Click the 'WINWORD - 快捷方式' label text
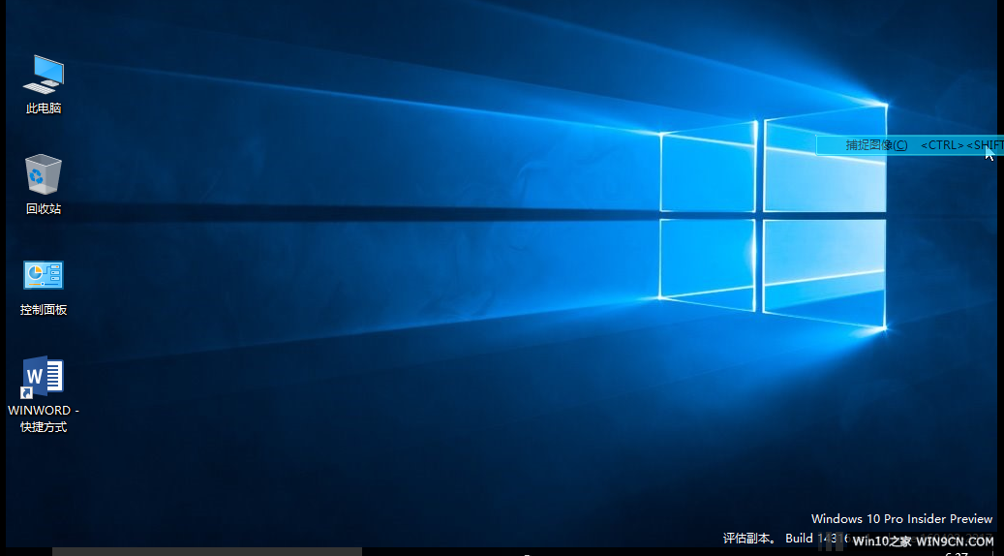The height and width of the screenshot is (556, 1004). 44,418
